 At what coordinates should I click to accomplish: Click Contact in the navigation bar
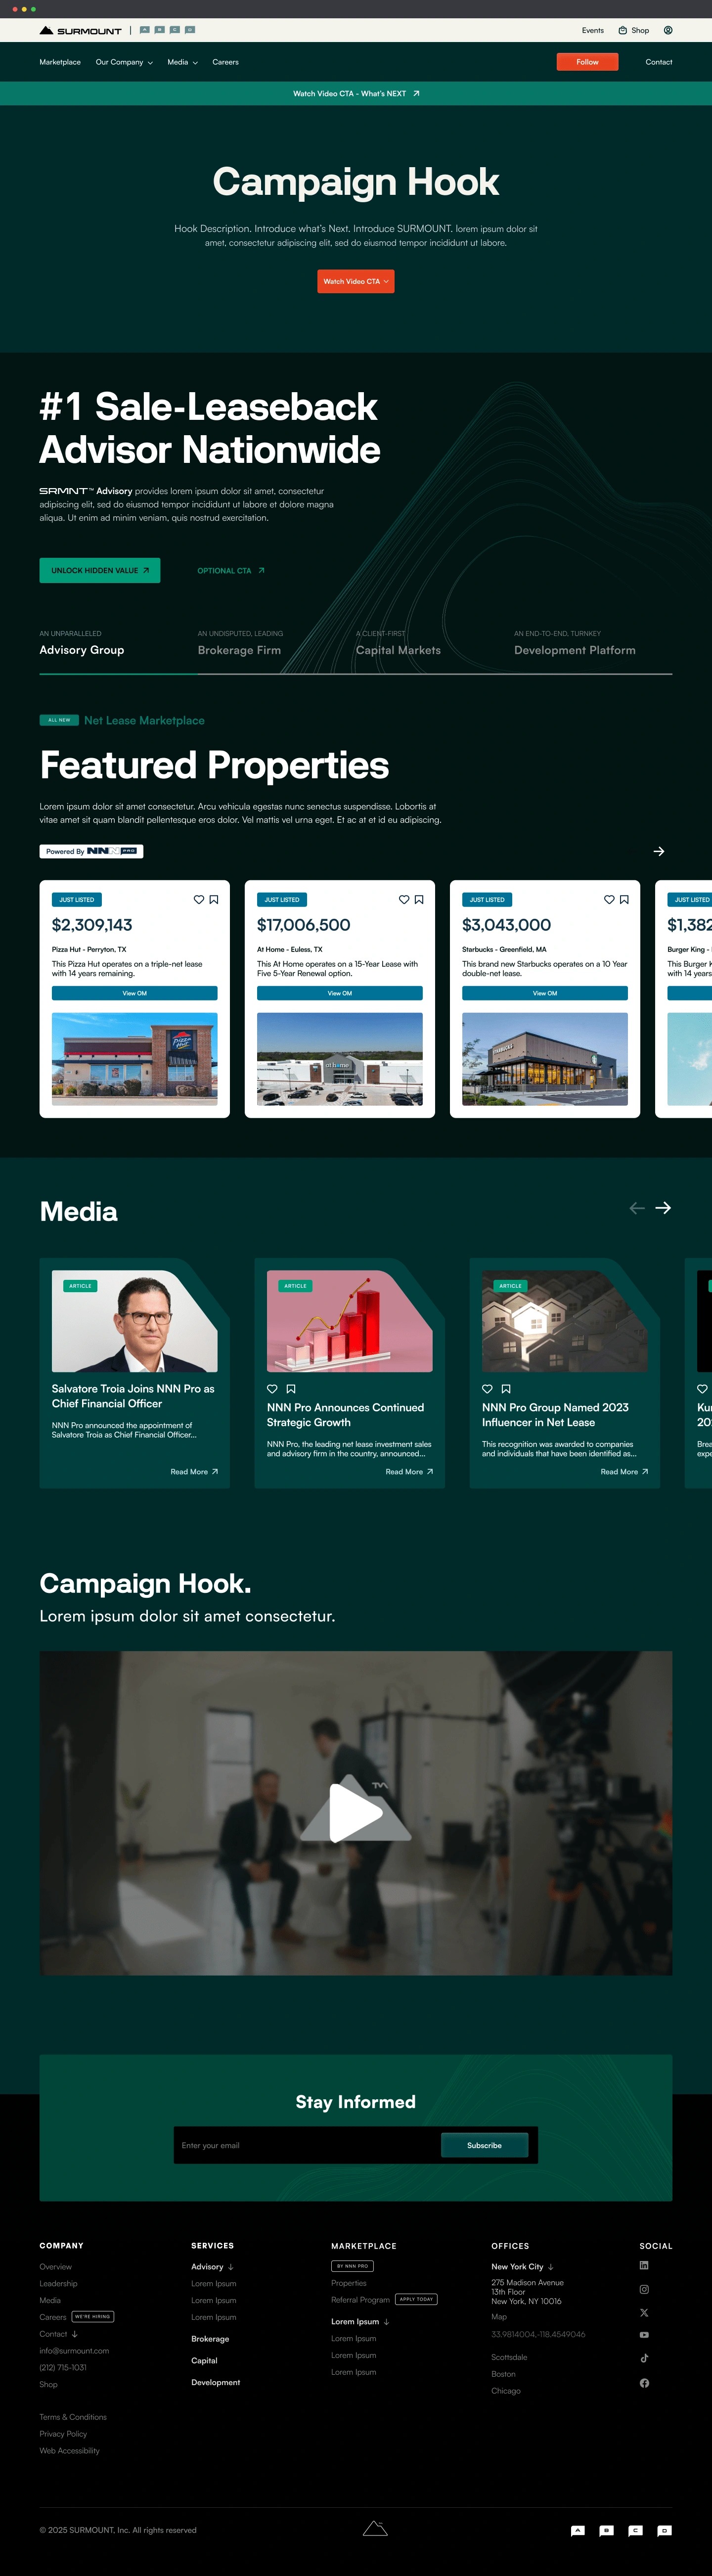[659, 62]
